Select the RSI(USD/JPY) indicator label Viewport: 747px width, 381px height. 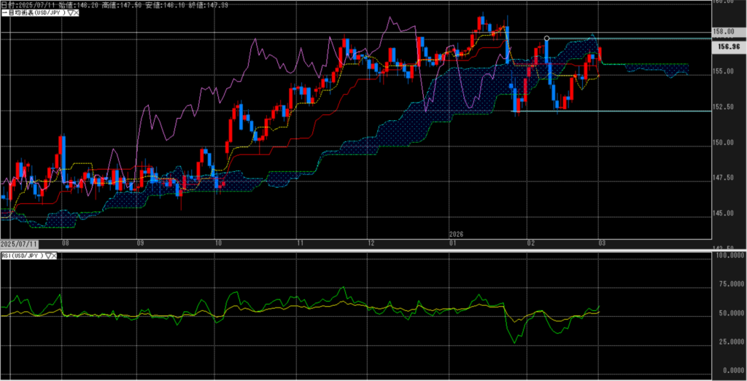(x=23, y=256)
